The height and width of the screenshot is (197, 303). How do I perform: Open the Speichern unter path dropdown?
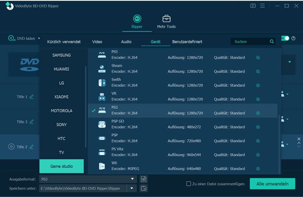(x=132, y=188)
